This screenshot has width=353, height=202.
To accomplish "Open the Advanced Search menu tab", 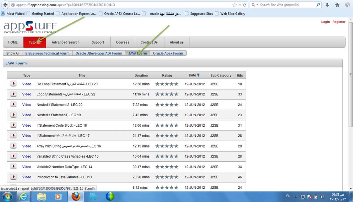I will point(66,42).
